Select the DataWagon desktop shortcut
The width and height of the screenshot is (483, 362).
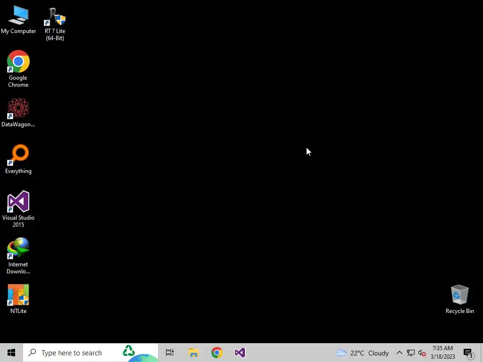pyautogui.click(x=18, y=112)
